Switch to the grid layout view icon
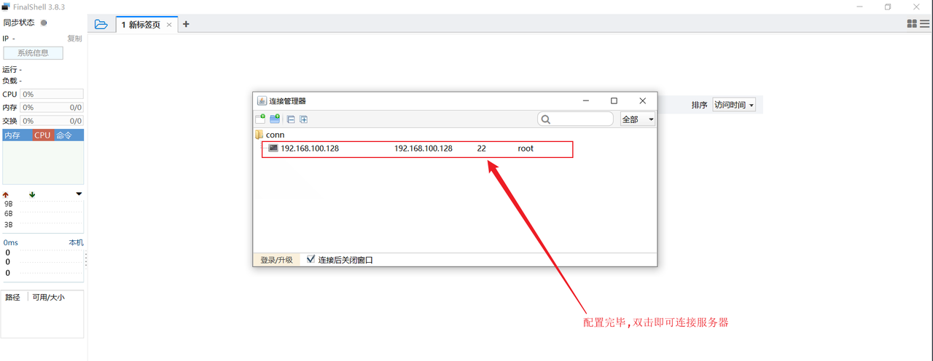This screenshot has height=361, width=933. pyautogui.click(x=912, y=24)
